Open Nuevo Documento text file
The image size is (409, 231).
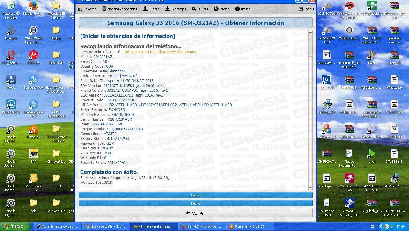349,158
